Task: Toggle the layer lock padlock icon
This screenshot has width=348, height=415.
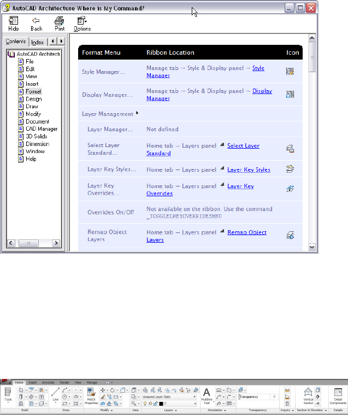Action: click(x=155, y=404)
